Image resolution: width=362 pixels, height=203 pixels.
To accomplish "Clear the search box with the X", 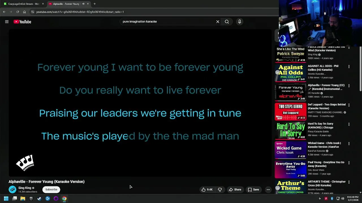I will (218, 21).
